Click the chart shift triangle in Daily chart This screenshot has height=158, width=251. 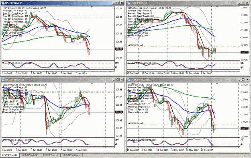click(217, 84)
